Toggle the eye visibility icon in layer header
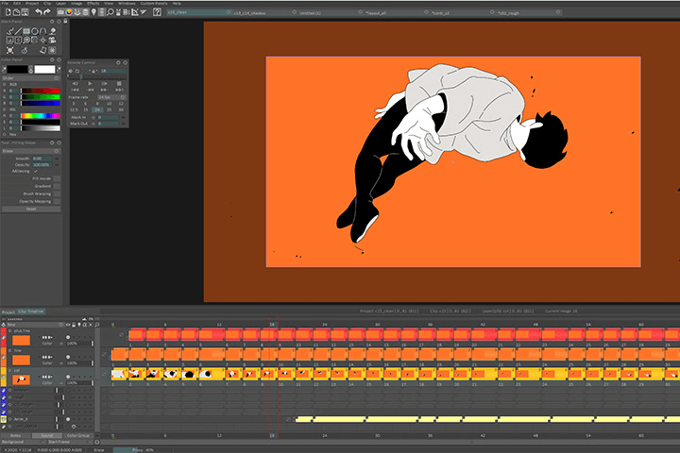The width and height of the screenshot is (680, 453). [x=68, y=325]
